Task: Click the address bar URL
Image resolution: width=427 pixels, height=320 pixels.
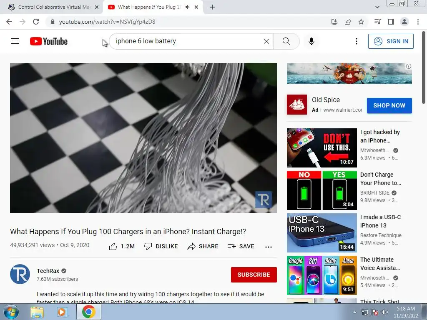Action: (x=107, y=22)
